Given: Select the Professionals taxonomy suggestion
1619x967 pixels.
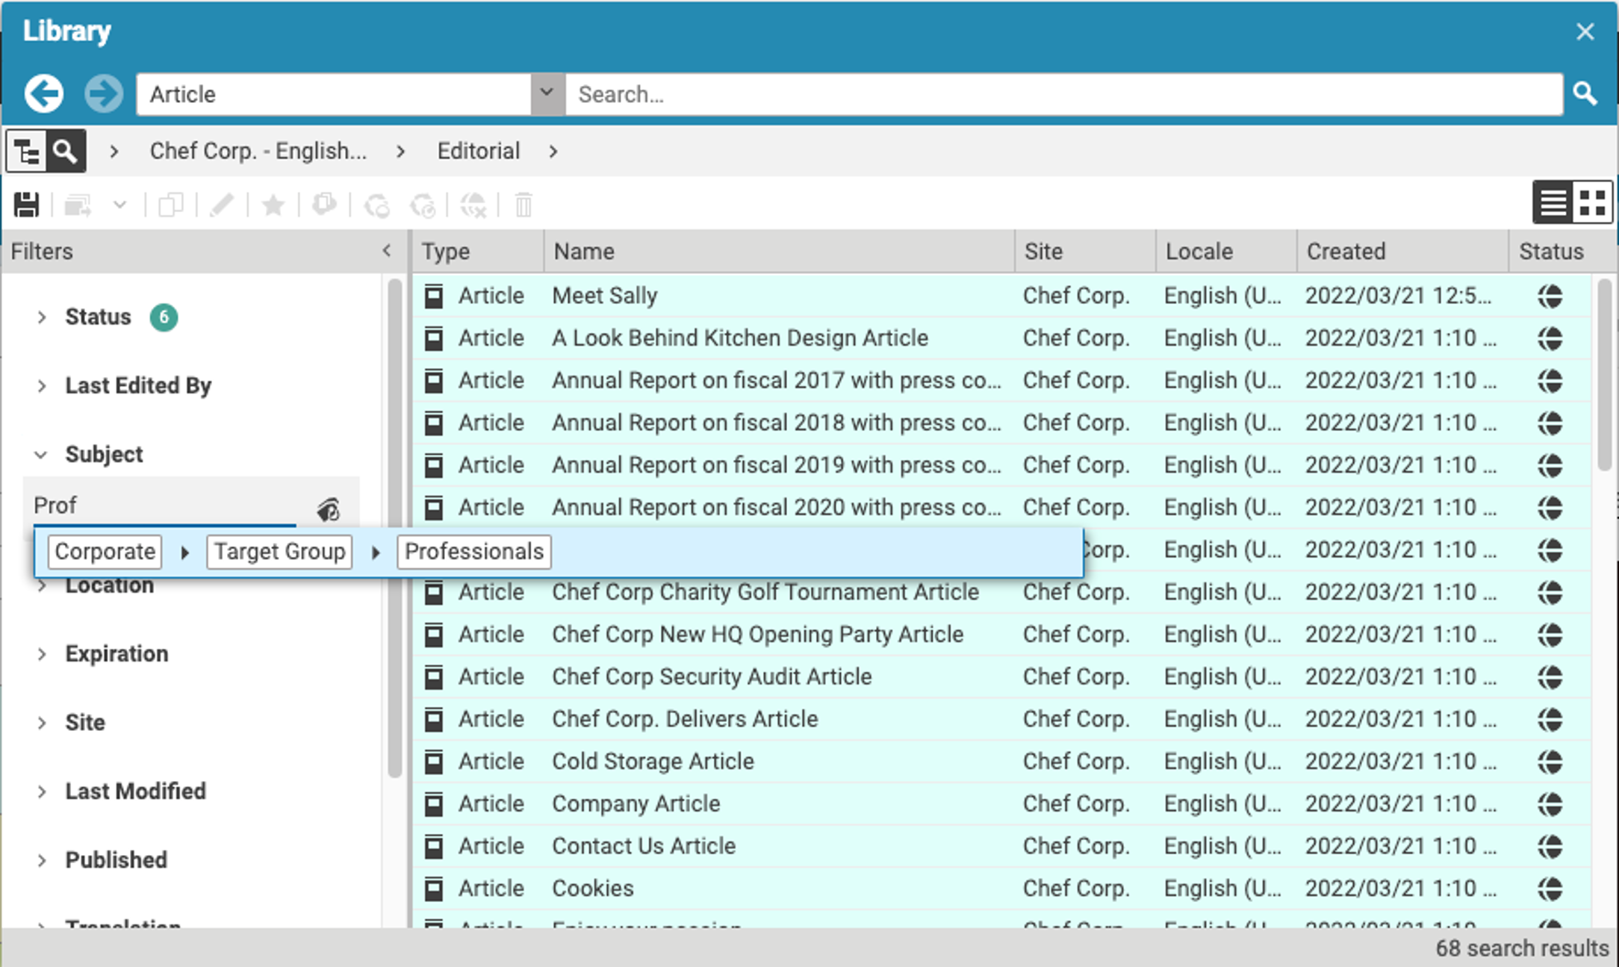Looking at the screenshot, I should click(474, 552).
